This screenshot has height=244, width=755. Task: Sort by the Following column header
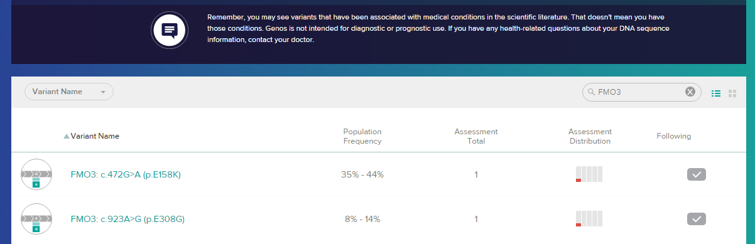(673, 136)
